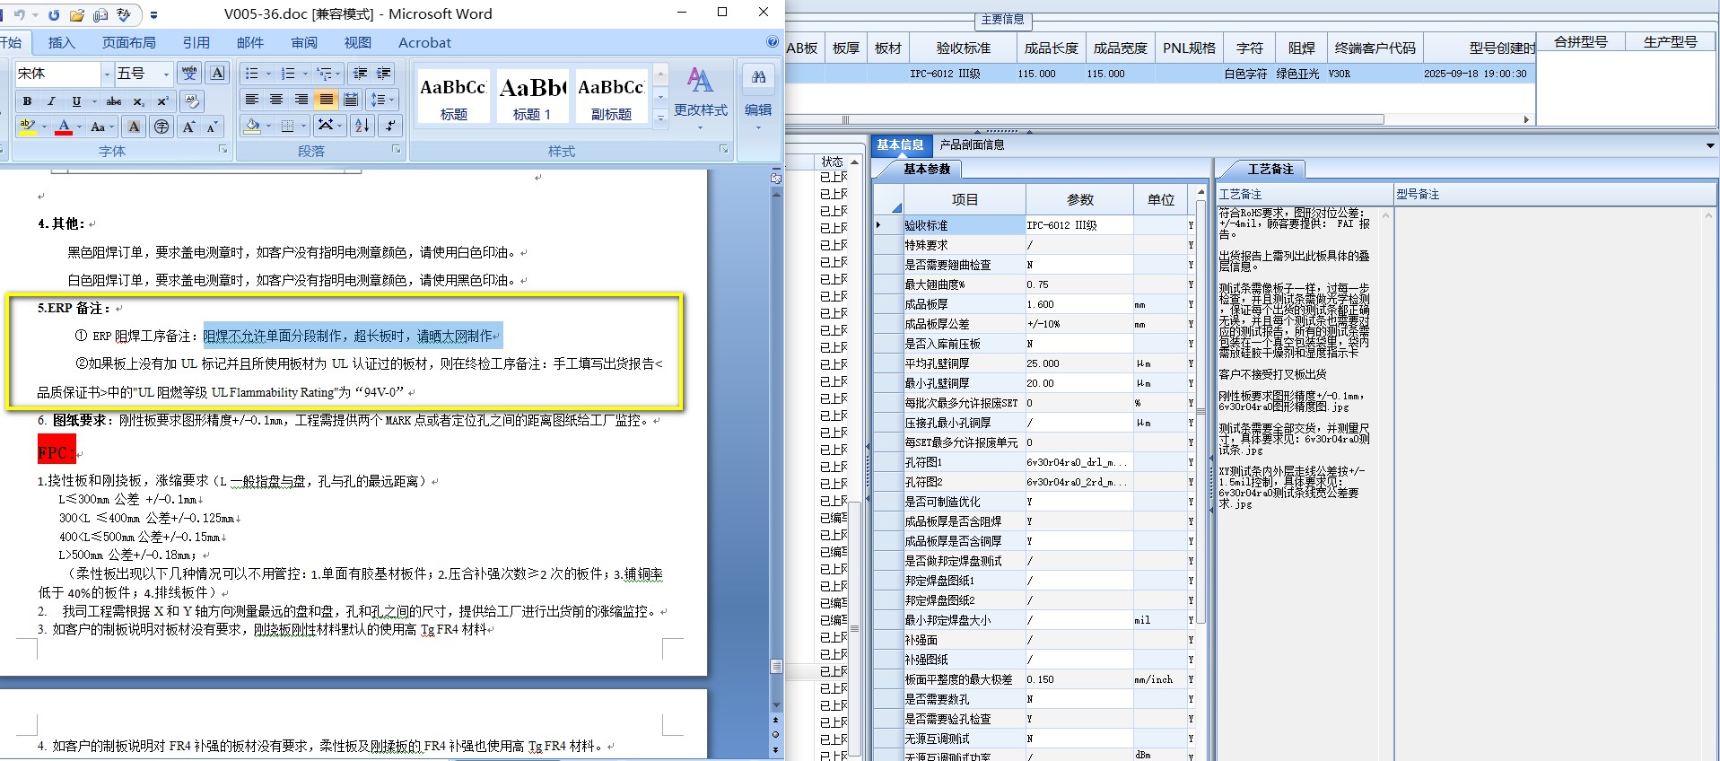This screenshot has height=761, width=1720.
Task: Toggle underline formatting
Action: point(76,101)
